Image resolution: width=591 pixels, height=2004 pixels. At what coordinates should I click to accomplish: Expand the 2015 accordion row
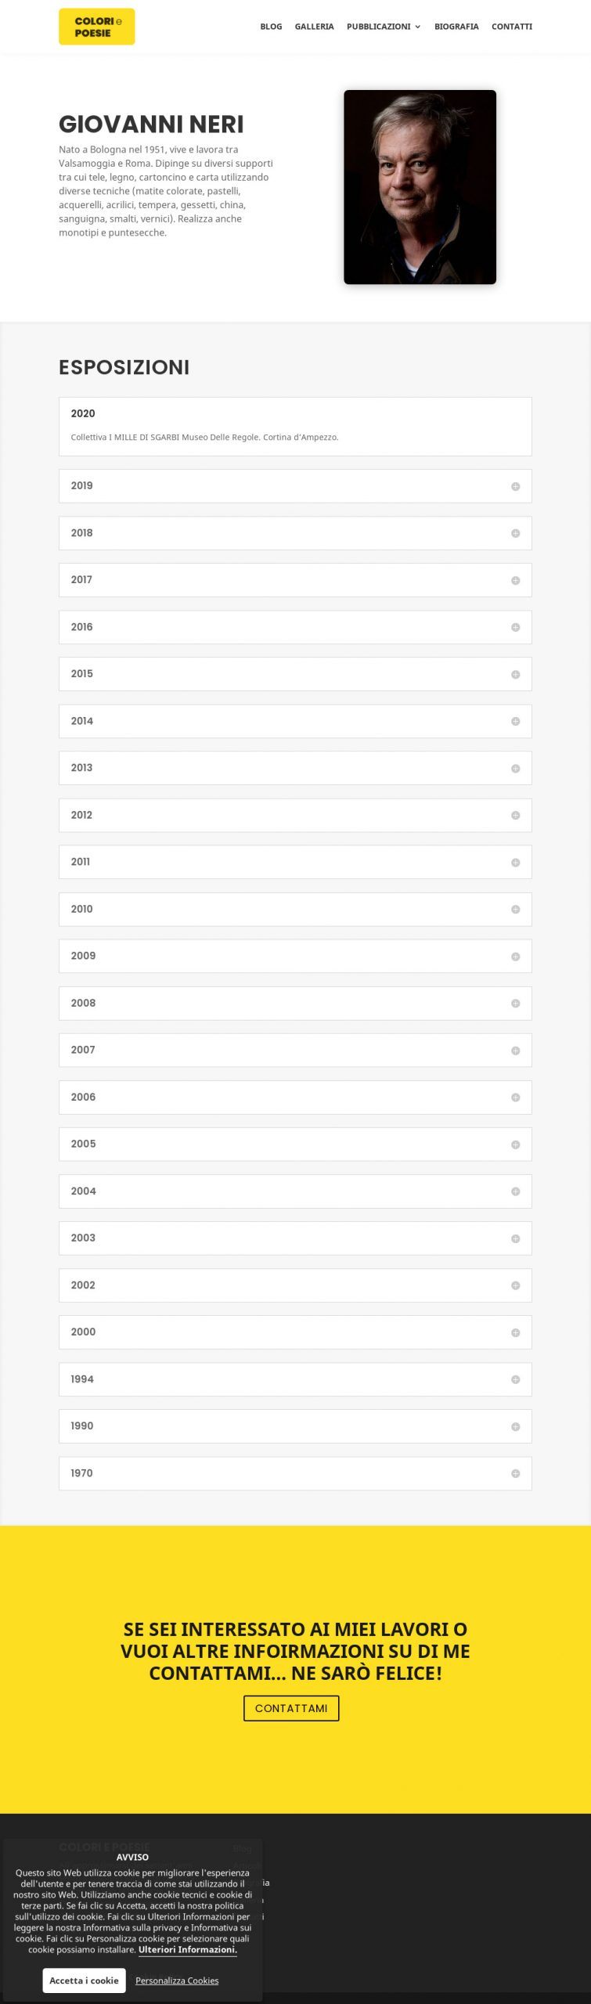pyautogui.click(x=294, y=674)
